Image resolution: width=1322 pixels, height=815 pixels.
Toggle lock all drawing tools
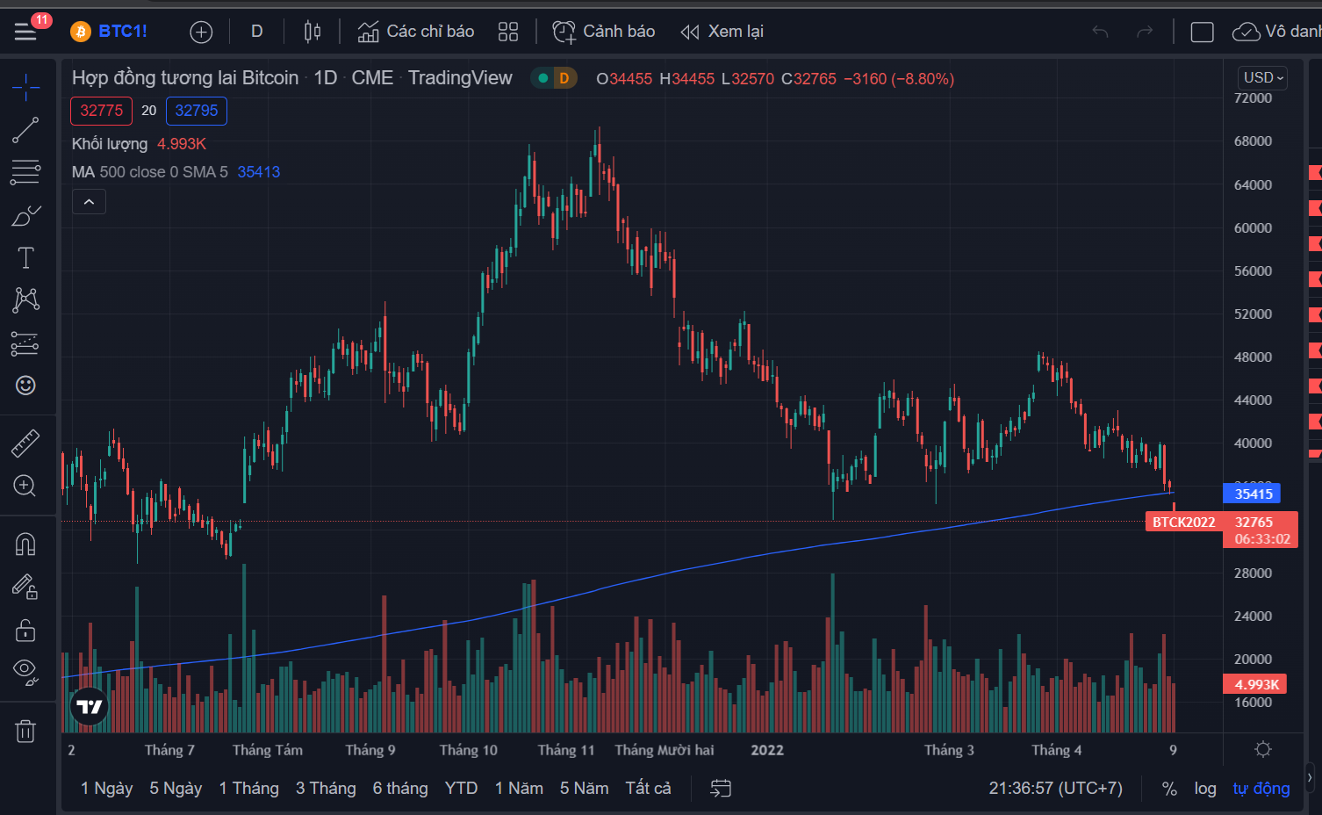[x=25, y=630]
